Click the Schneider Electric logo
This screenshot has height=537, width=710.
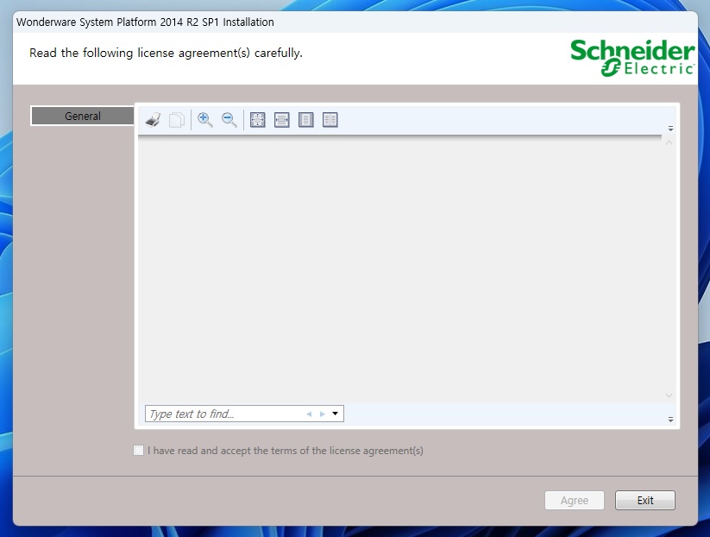(632, 58)
